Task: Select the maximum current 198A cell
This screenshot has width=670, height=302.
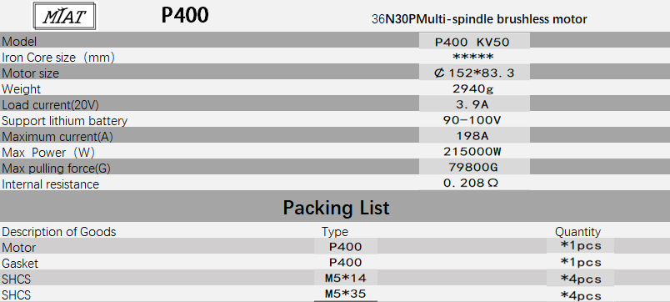Action: [x=474, y=136]
